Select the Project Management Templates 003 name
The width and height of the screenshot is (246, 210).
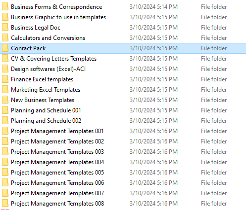57,152
